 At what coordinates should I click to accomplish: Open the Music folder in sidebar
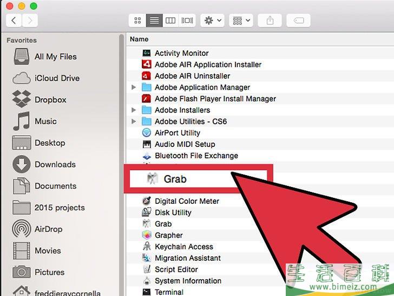click(35, 121)
